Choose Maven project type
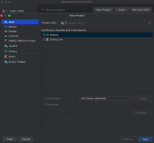This screenshot has width=154, height=143. coord(20,27)
